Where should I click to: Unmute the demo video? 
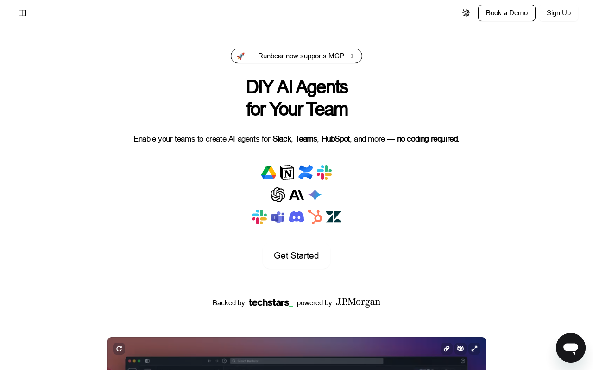[x=461, y=349]
